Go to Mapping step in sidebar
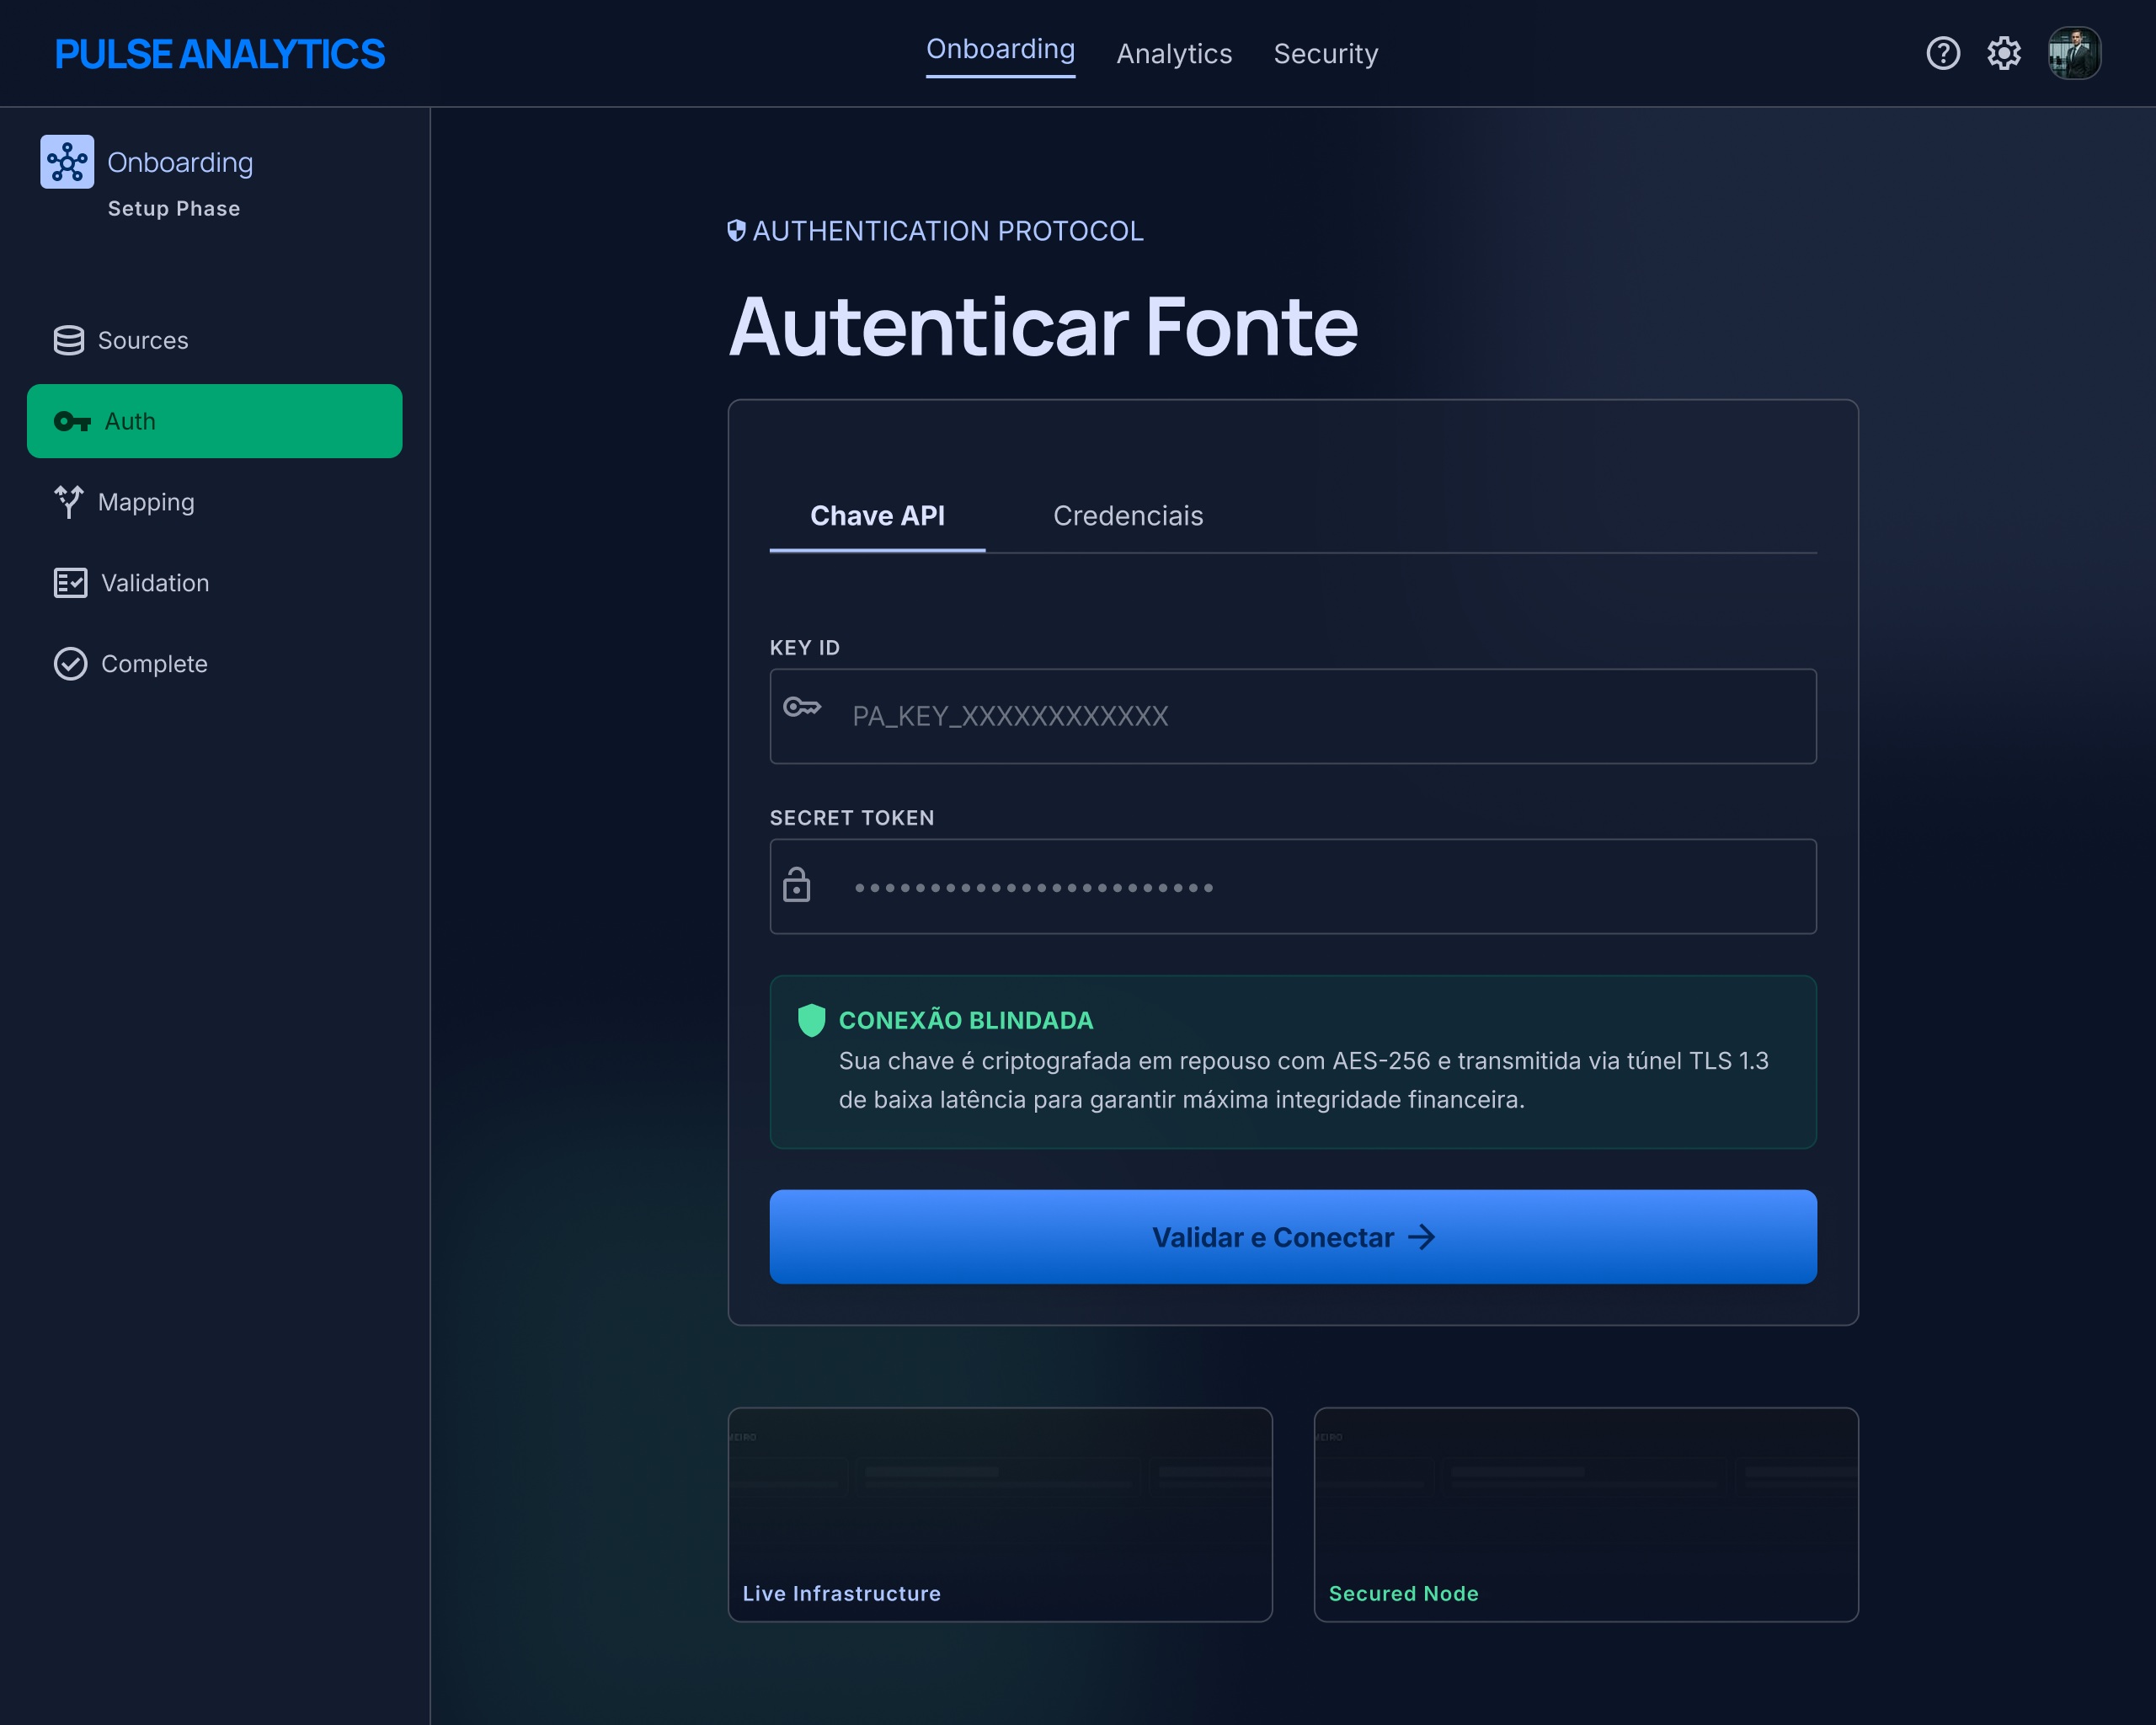 tap(214, 502)
